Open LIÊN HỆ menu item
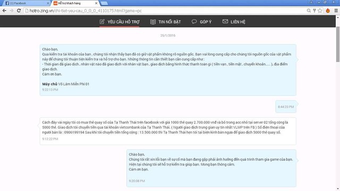This screenshot has width=340, height=191. [234, 22]
